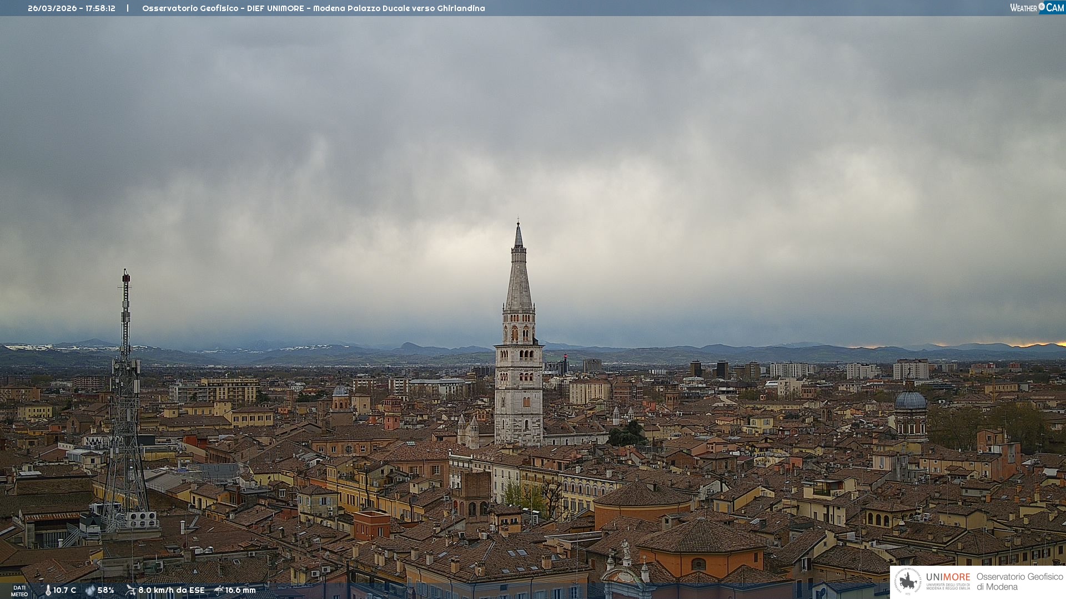Viewport: 1066px width, 599px height.
Task: Click the UNIMORE university seal emblem
Action: coord(908,582)
